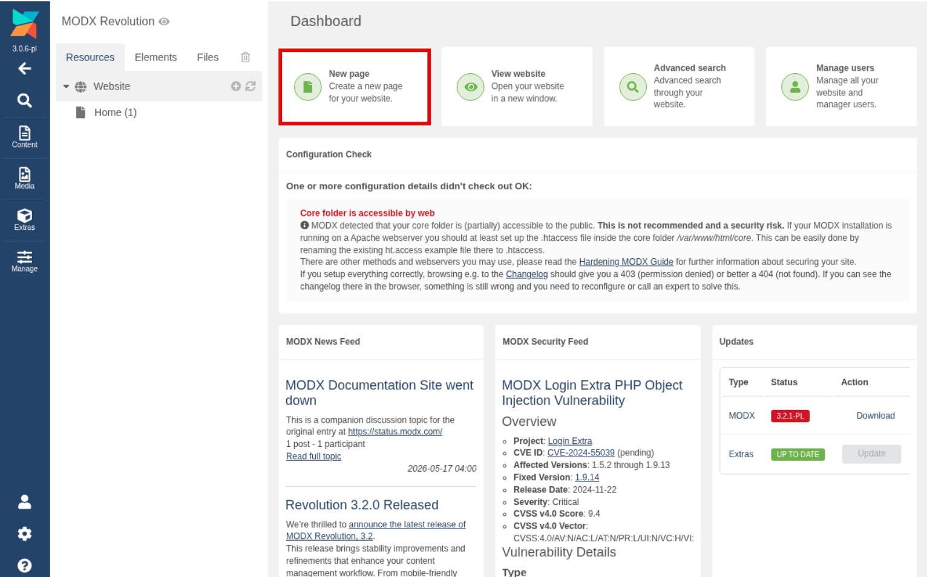Image resolution: width=927 pixels, height=577 pixels.
Task: Open the help question mark icon
Action: pos(25,566)
